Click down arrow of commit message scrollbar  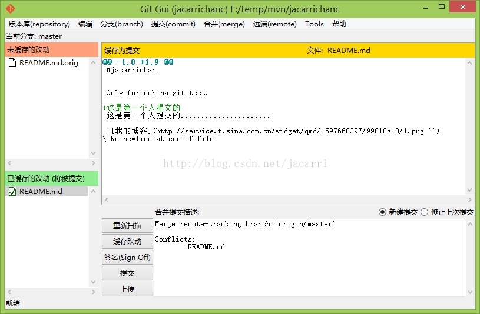pyautogui.click(x=470, y=292)
